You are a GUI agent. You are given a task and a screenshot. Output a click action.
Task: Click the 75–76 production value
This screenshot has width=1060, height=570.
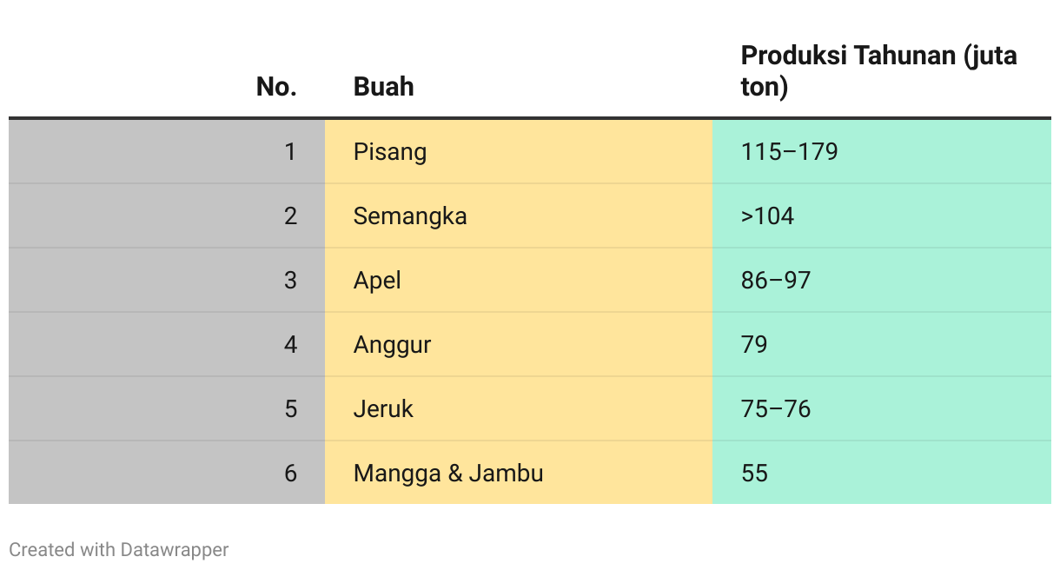coord(776,409)
